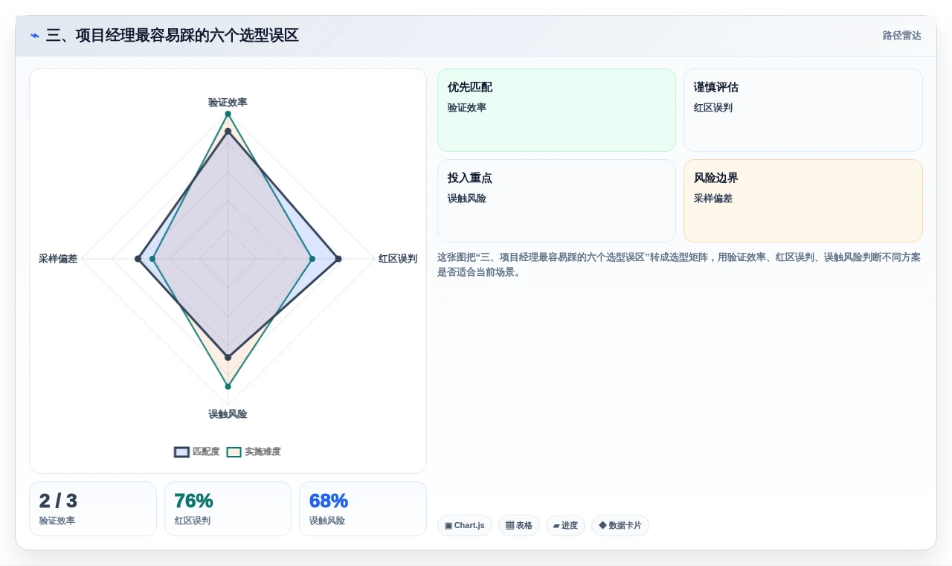Click the 表格 tag chip
Viewport: 952px width, 566px height.
[519, 525]
